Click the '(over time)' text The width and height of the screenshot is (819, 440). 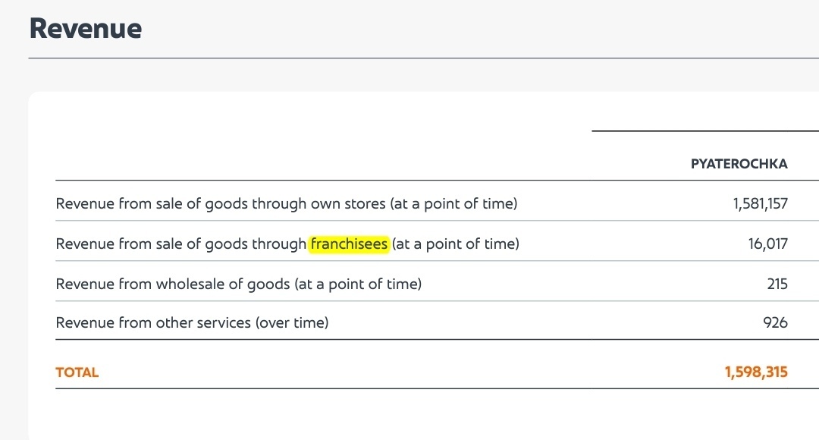[292, 323]
